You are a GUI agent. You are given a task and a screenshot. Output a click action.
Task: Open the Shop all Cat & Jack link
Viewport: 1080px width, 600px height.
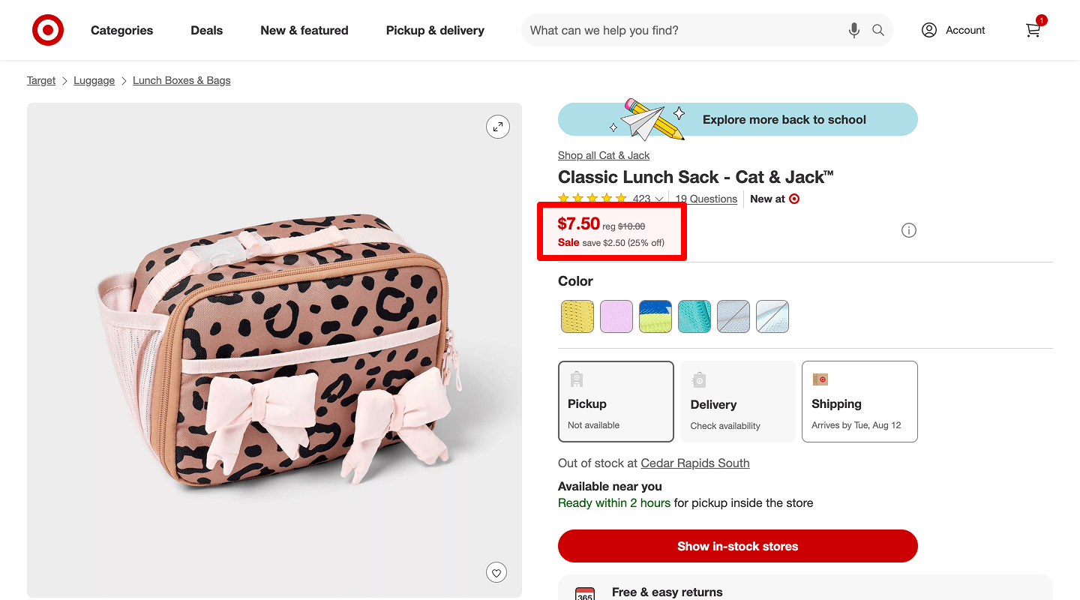point(603,155)
